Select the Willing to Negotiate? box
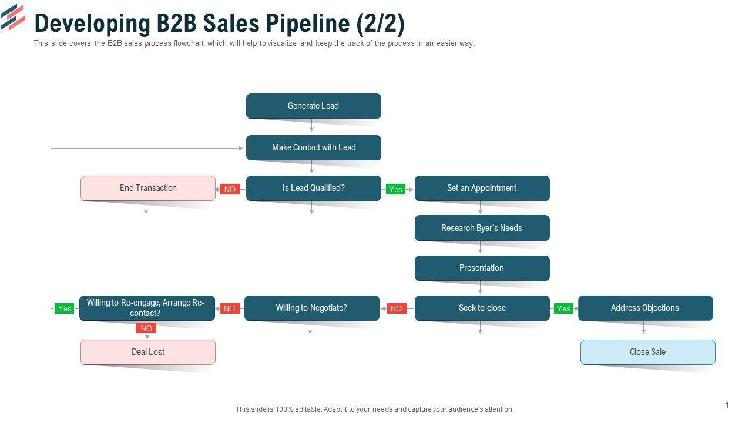752x423 pixels. pos(311,308)
